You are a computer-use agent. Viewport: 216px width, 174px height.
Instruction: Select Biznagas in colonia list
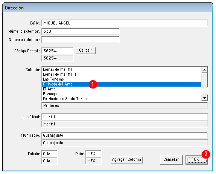(x=122, y=94)
